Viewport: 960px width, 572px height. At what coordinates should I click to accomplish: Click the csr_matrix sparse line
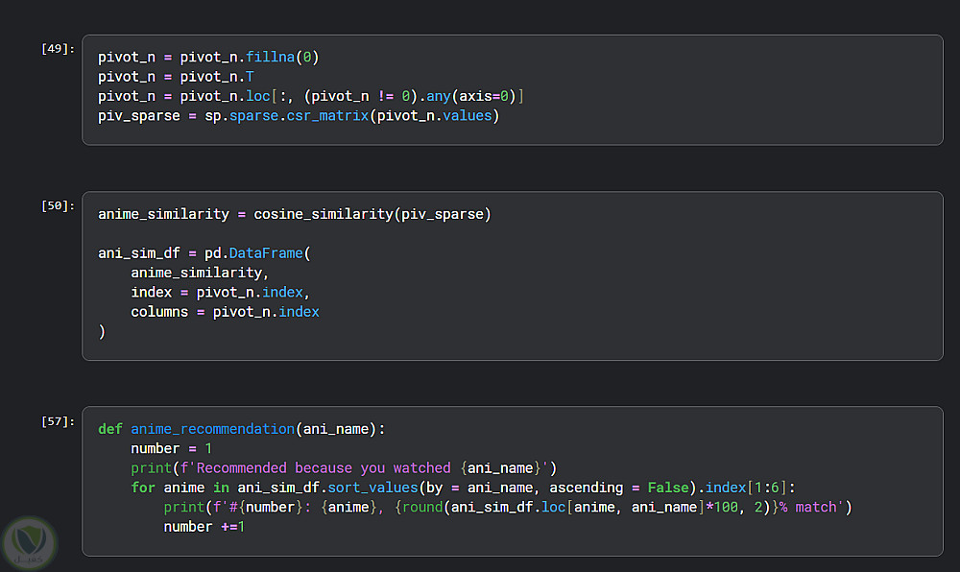(299, 116)
